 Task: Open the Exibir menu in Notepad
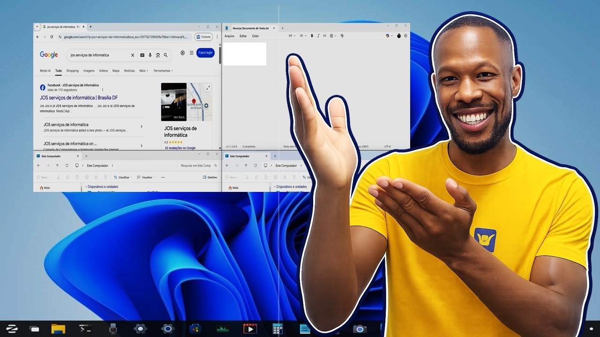pos(255,36)
